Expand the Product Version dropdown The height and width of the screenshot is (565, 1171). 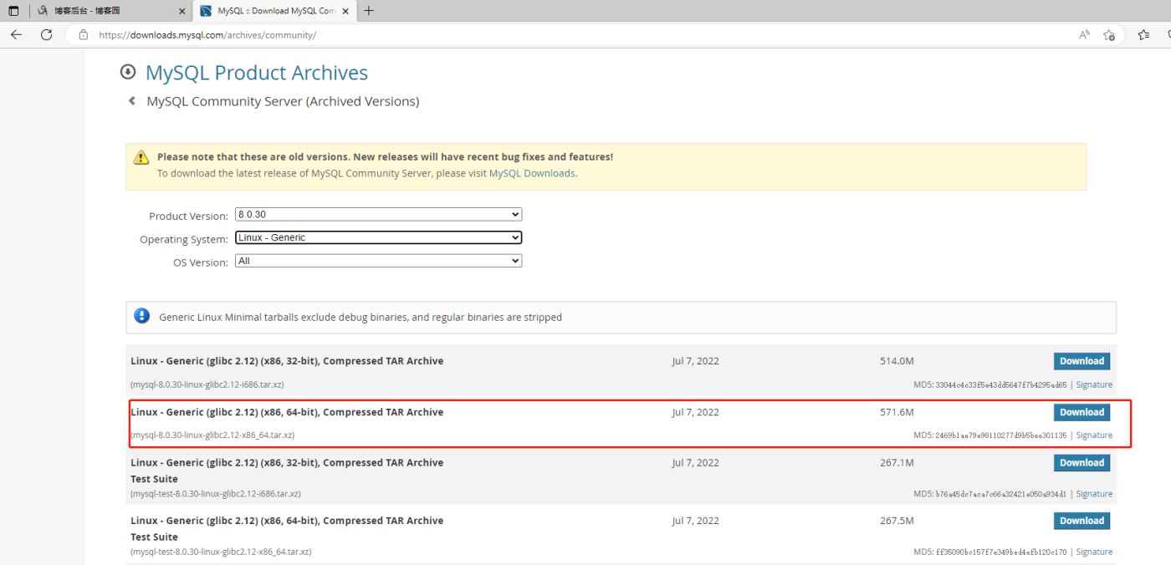pyautogui.click(x=379, y=215)
